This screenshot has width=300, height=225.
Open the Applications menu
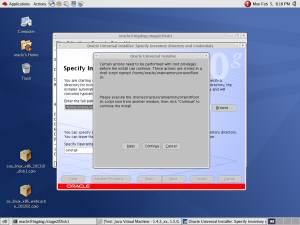[16, 4]
